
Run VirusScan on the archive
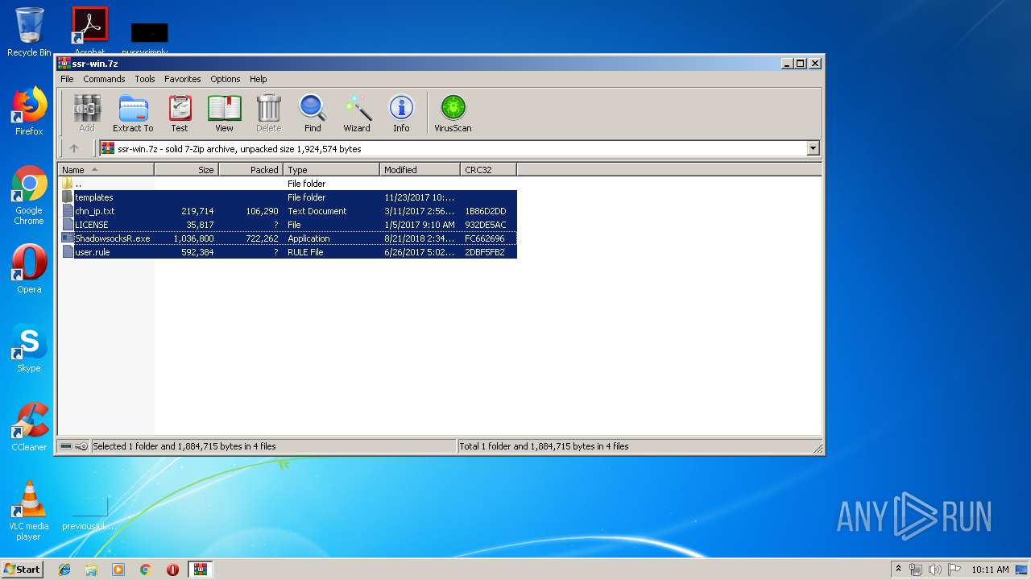[453, 113]
